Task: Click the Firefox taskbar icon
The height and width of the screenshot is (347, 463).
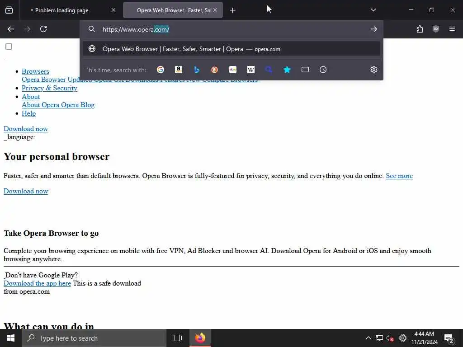Action: pyautogui.click(x=200, y=338)
